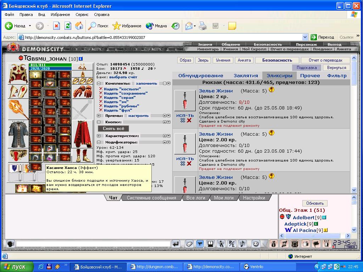363x272 pixels.
Task: Click the запомнить link
Action: click(146, 84)
